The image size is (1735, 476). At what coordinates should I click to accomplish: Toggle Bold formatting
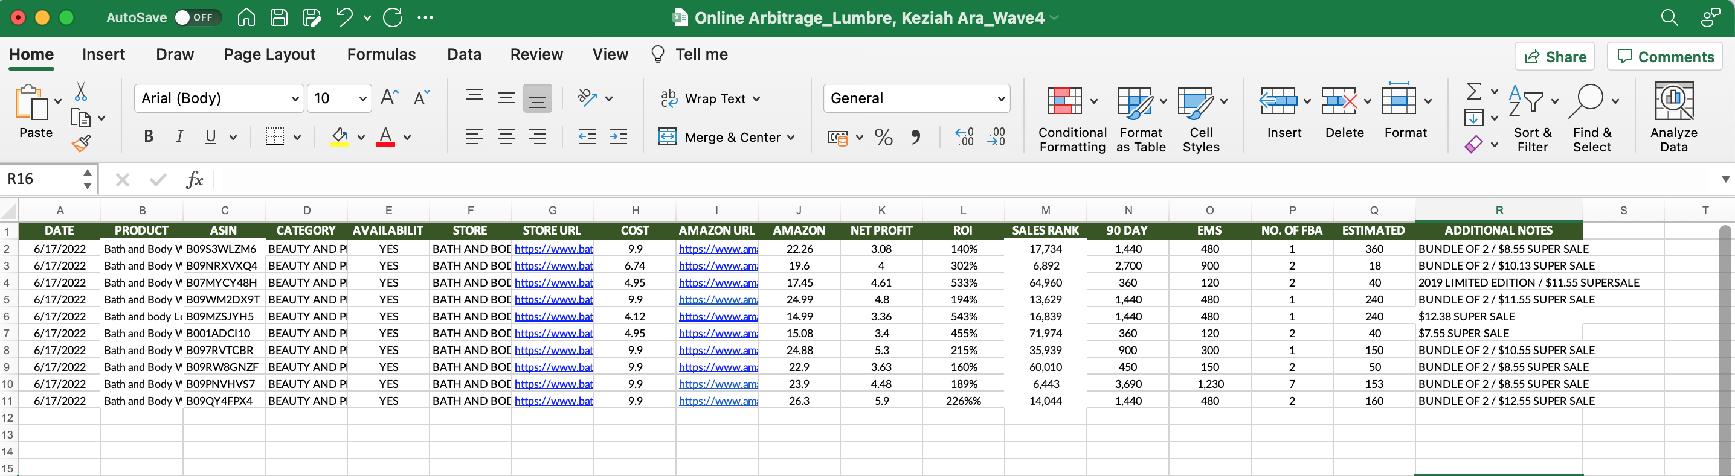(148, 136)
